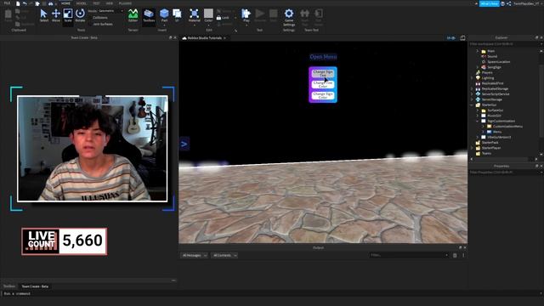Expand ServerStorage in Explorer
Image resolution: width=544 pixels, height=306 pixels.
coord(472,99)
